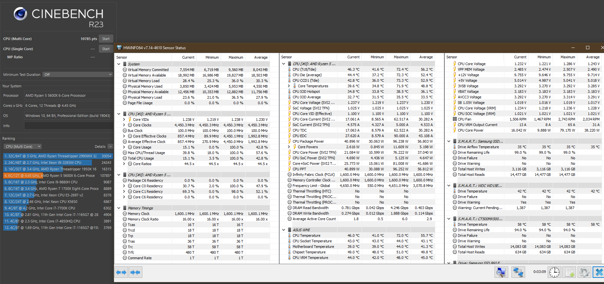Click the 0:03:09 elapsed time readout
This screenshot has width=604, height=284.
point(539,272)
